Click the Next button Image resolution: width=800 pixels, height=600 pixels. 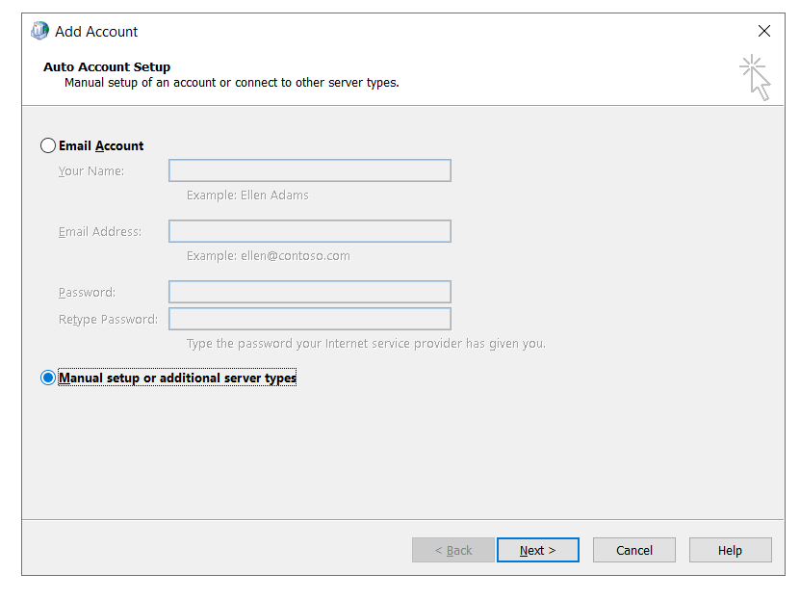click(x=538, y=550)
